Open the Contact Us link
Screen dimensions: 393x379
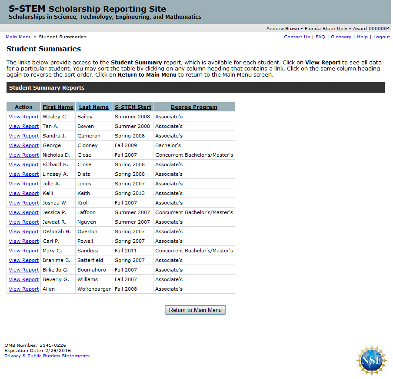pyautogui.click(x=297, y=37)
